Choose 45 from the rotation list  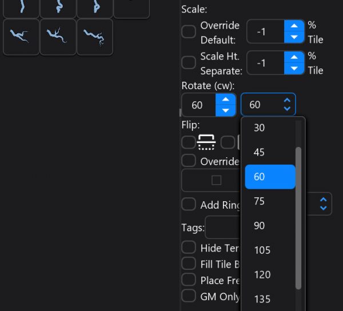270,152
